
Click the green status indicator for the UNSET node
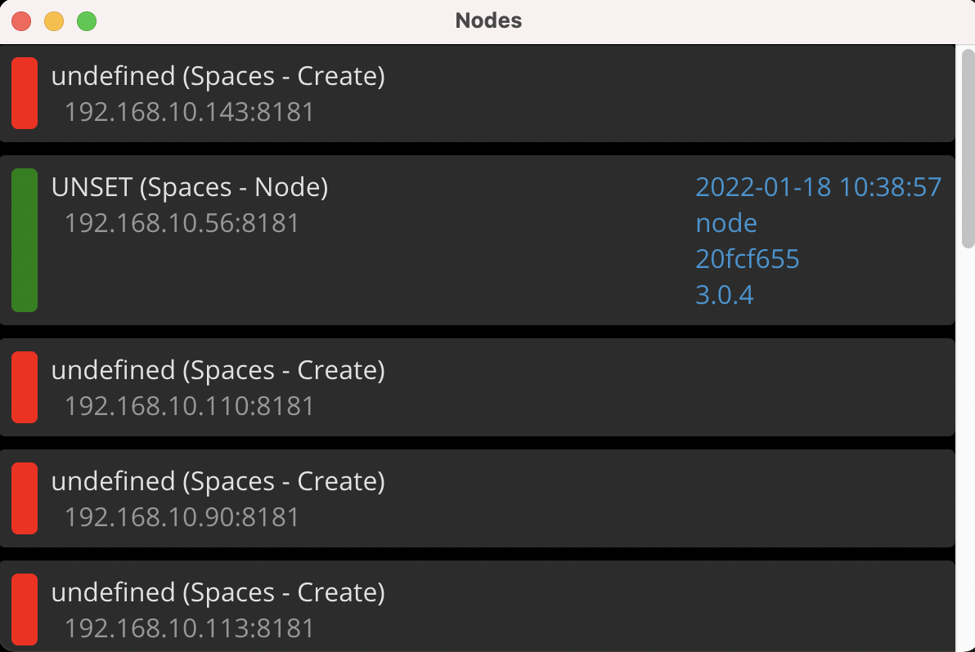[25, 239]
